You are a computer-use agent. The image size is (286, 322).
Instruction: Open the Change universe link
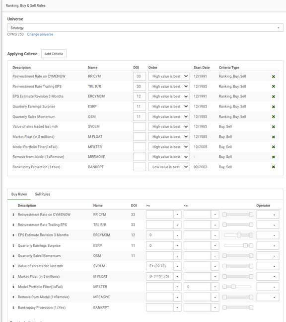pyautogui.click(x=40, y=34)
